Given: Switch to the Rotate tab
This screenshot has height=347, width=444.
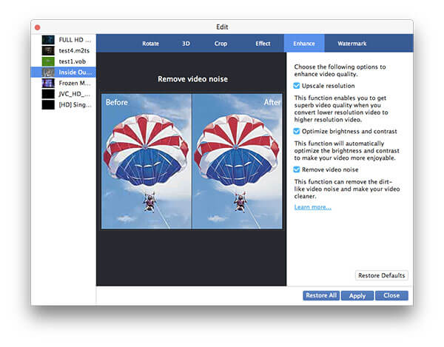Looking at the screenshot, I should click(150, 44).
